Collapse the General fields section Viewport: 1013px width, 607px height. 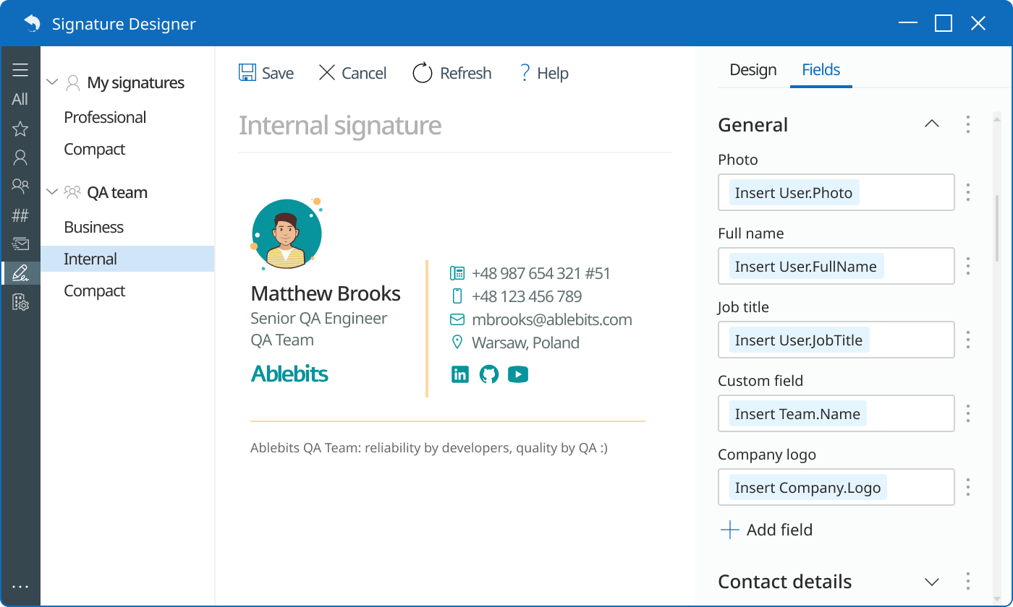click(x=931, y=124)
